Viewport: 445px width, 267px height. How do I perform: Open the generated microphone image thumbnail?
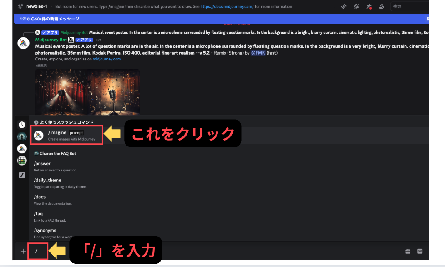(87, 91)
